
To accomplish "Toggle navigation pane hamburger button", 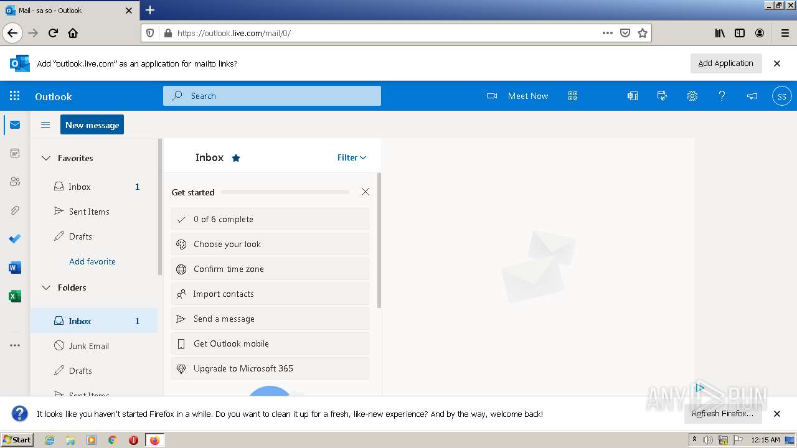I will [45, 125].
